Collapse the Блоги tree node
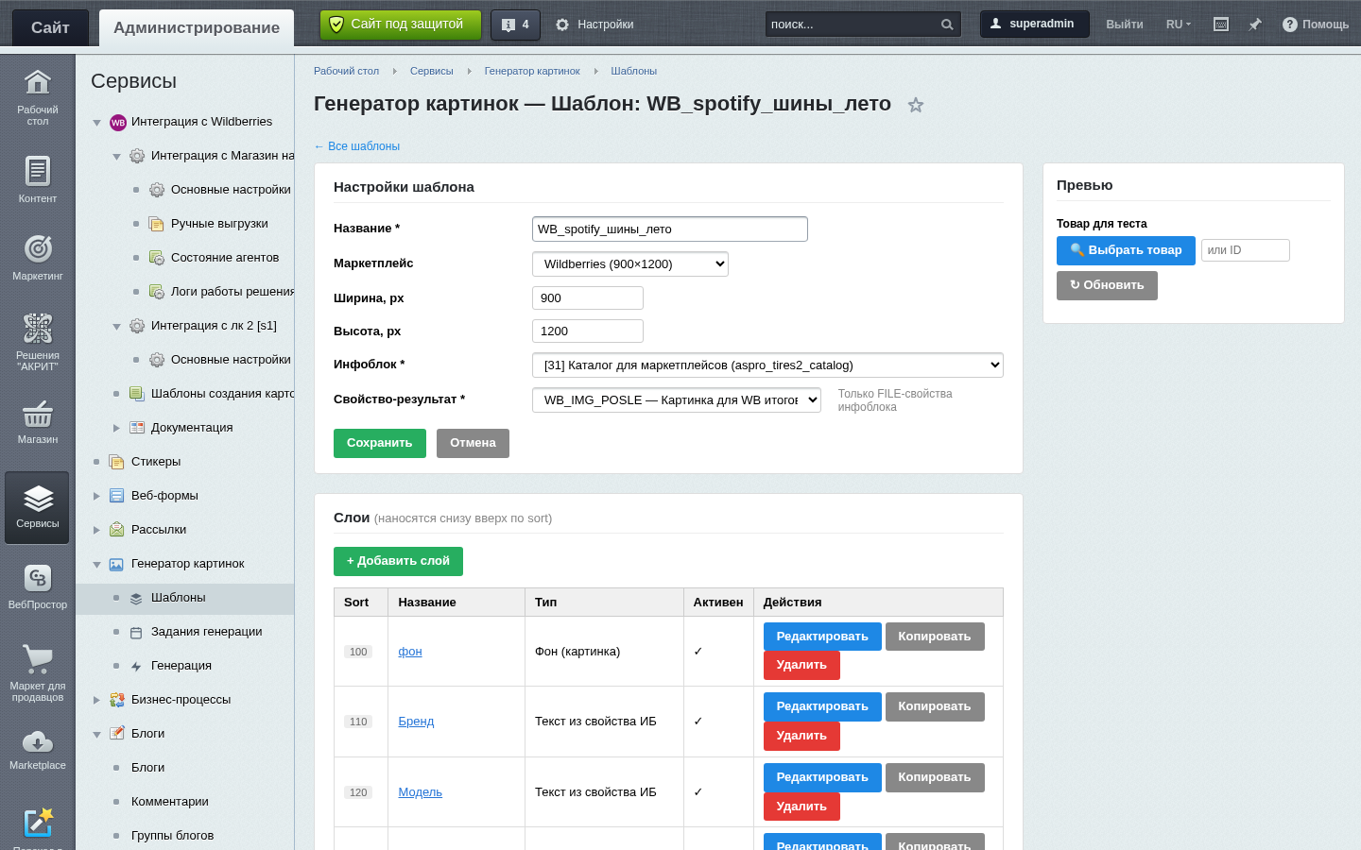The width and height of the screenshot is (1361, 850). point(96,735)
